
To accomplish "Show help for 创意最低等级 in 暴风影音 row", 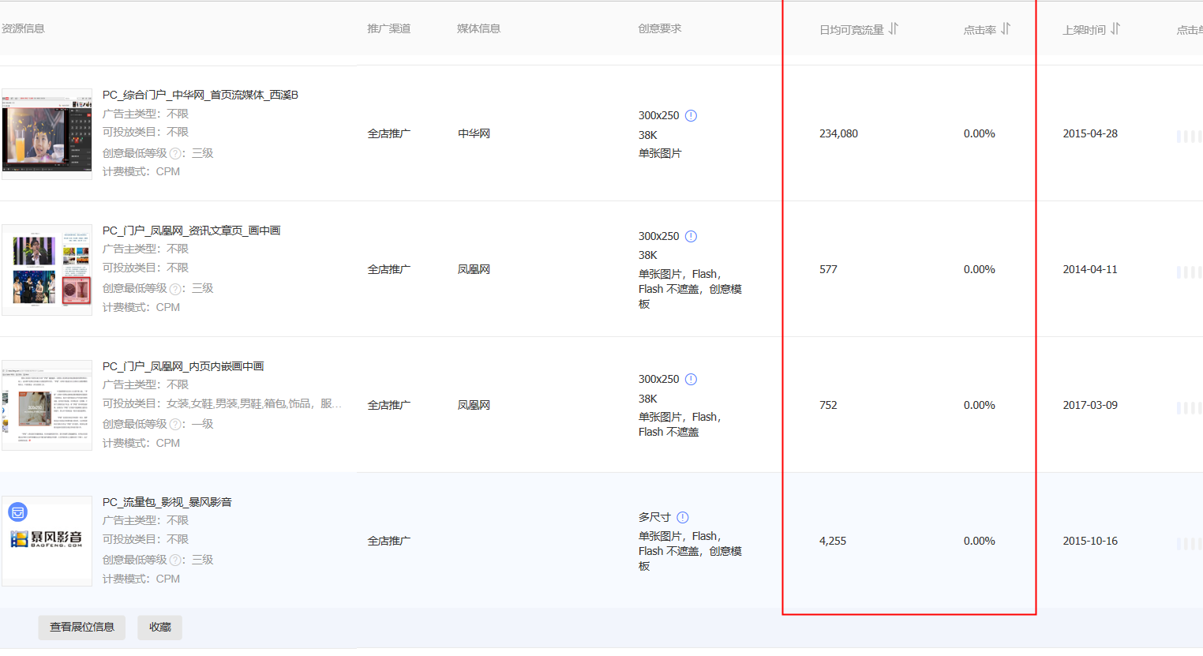I will point(175,560).
